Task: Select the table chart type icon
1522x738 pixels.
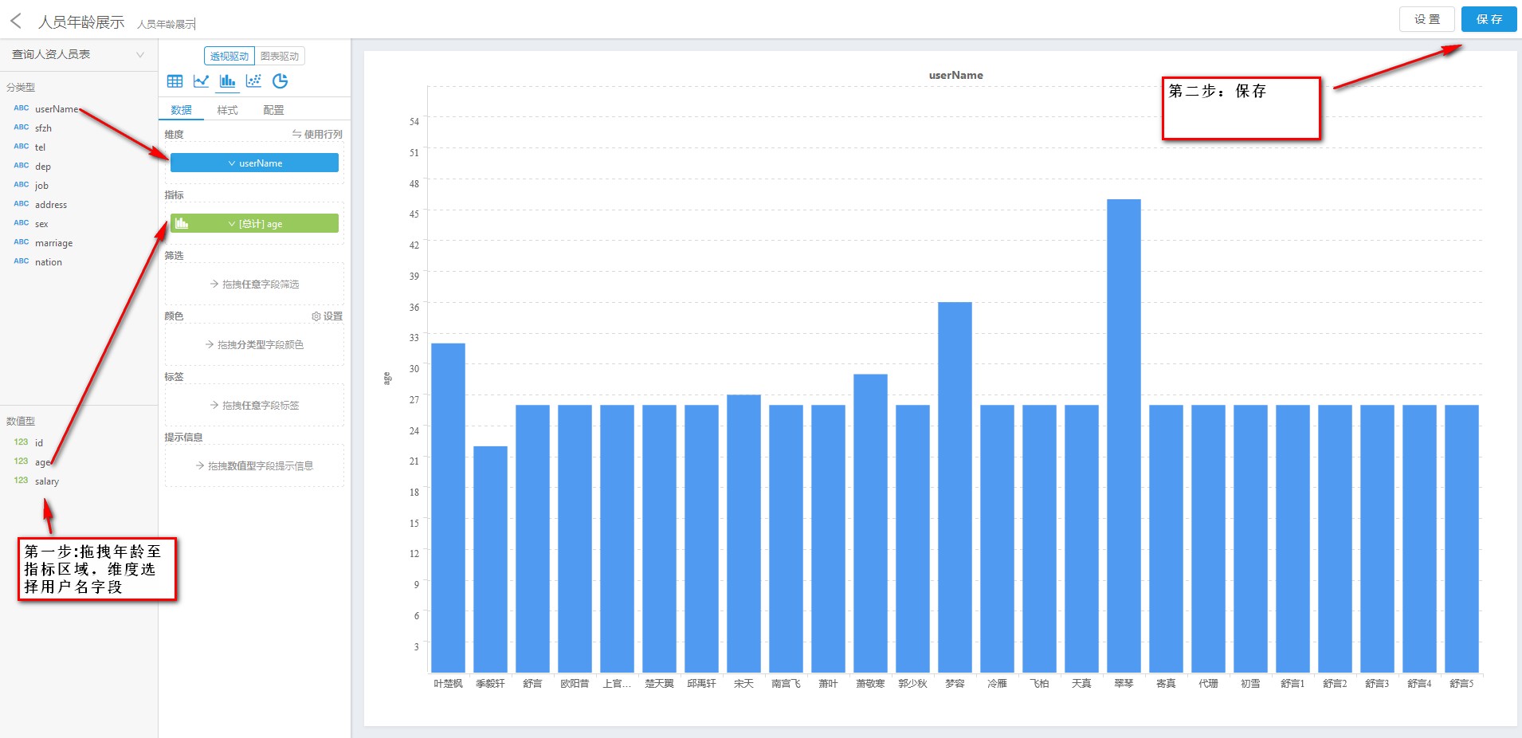Action: [x=175, y=81]
